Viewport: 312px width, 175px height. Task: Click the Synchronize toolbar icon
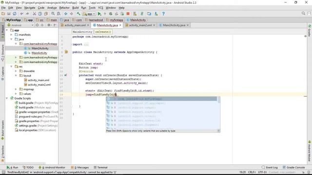(x=15, y=14)
